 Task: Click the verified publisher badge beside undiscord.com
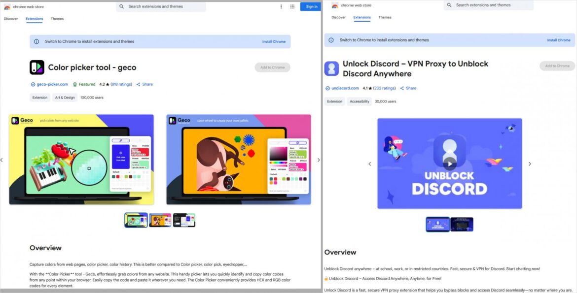[x=327, y=88]
